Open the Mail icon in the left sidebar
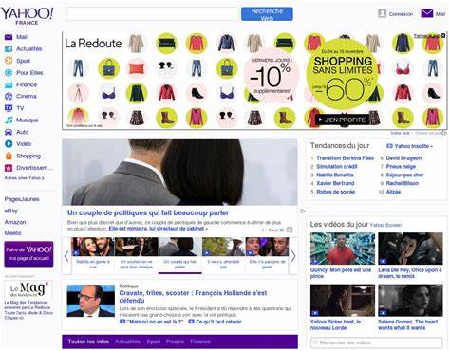This screenshot has height=351, width=450. pos(9,37)
